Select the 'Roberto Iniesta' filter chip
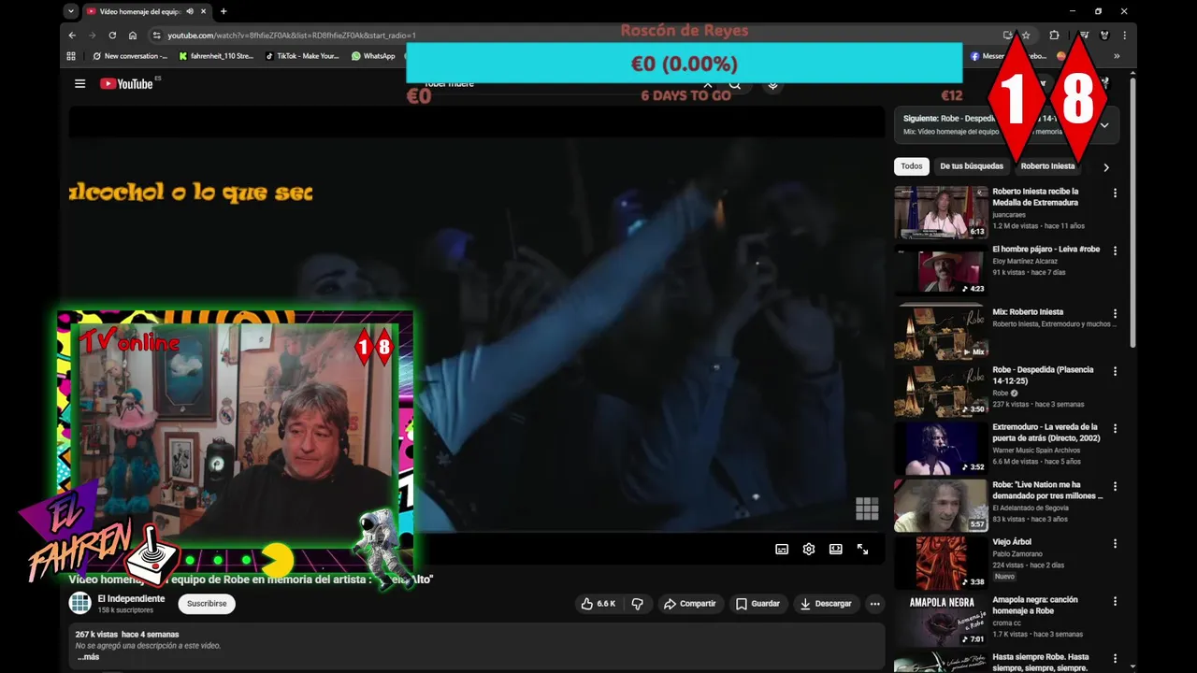The image size is (1197, 673). coord(1047,166)
